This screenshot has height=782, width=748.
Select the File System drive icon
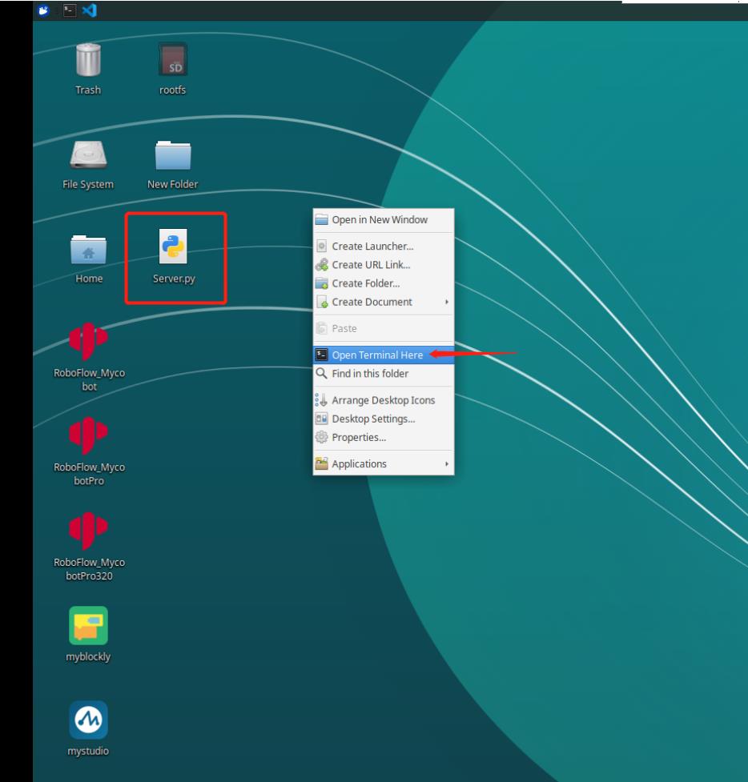coord(88,154)
